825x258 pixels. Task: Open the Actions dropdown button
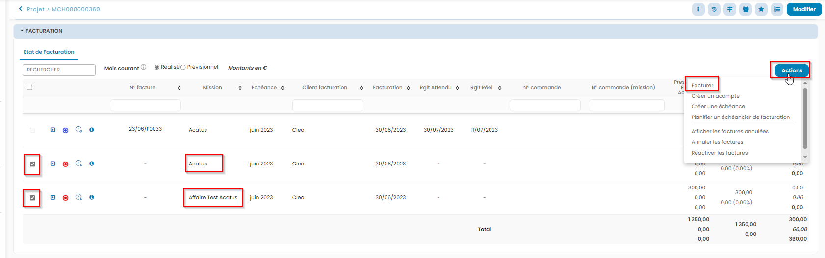(x=791, y=70)
